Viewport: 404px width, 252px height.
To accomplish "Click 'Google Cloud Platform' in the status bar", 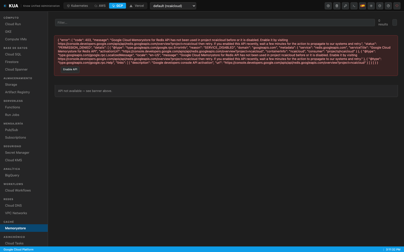I will point(18,249).
